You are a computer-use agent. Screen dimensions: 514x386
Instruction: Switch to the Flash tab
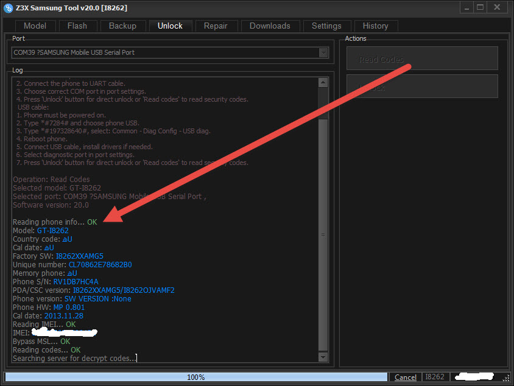77,26
